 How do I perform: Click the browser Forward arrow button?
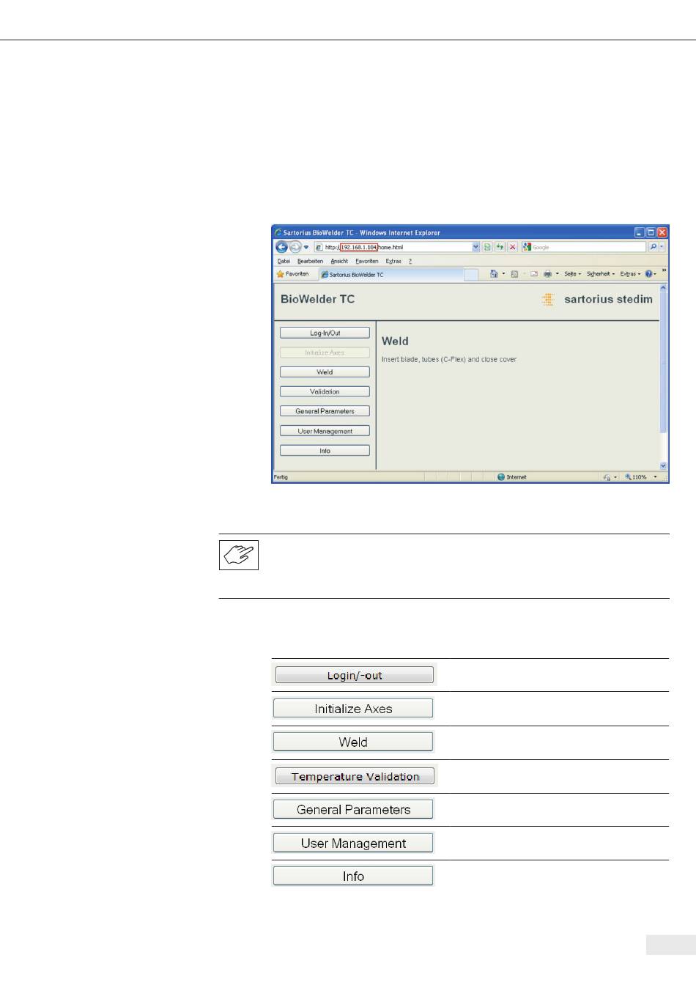pos(295,248)
